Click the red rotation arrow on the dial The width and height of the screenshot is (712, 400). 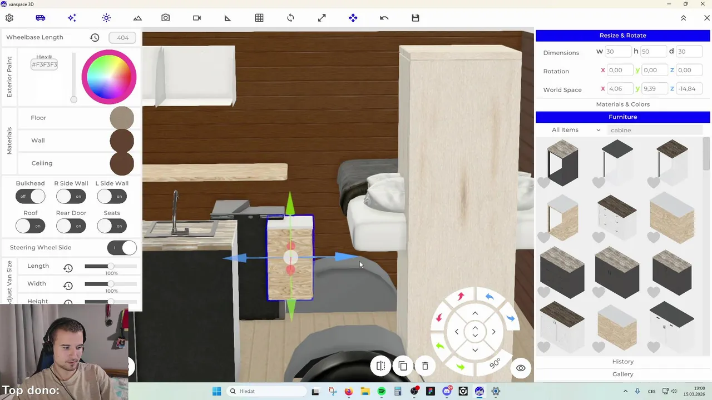[461, 297]
